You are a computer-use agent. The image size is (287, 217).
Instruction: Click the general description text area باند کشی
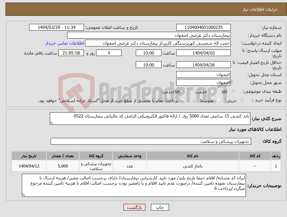(150, 119)
